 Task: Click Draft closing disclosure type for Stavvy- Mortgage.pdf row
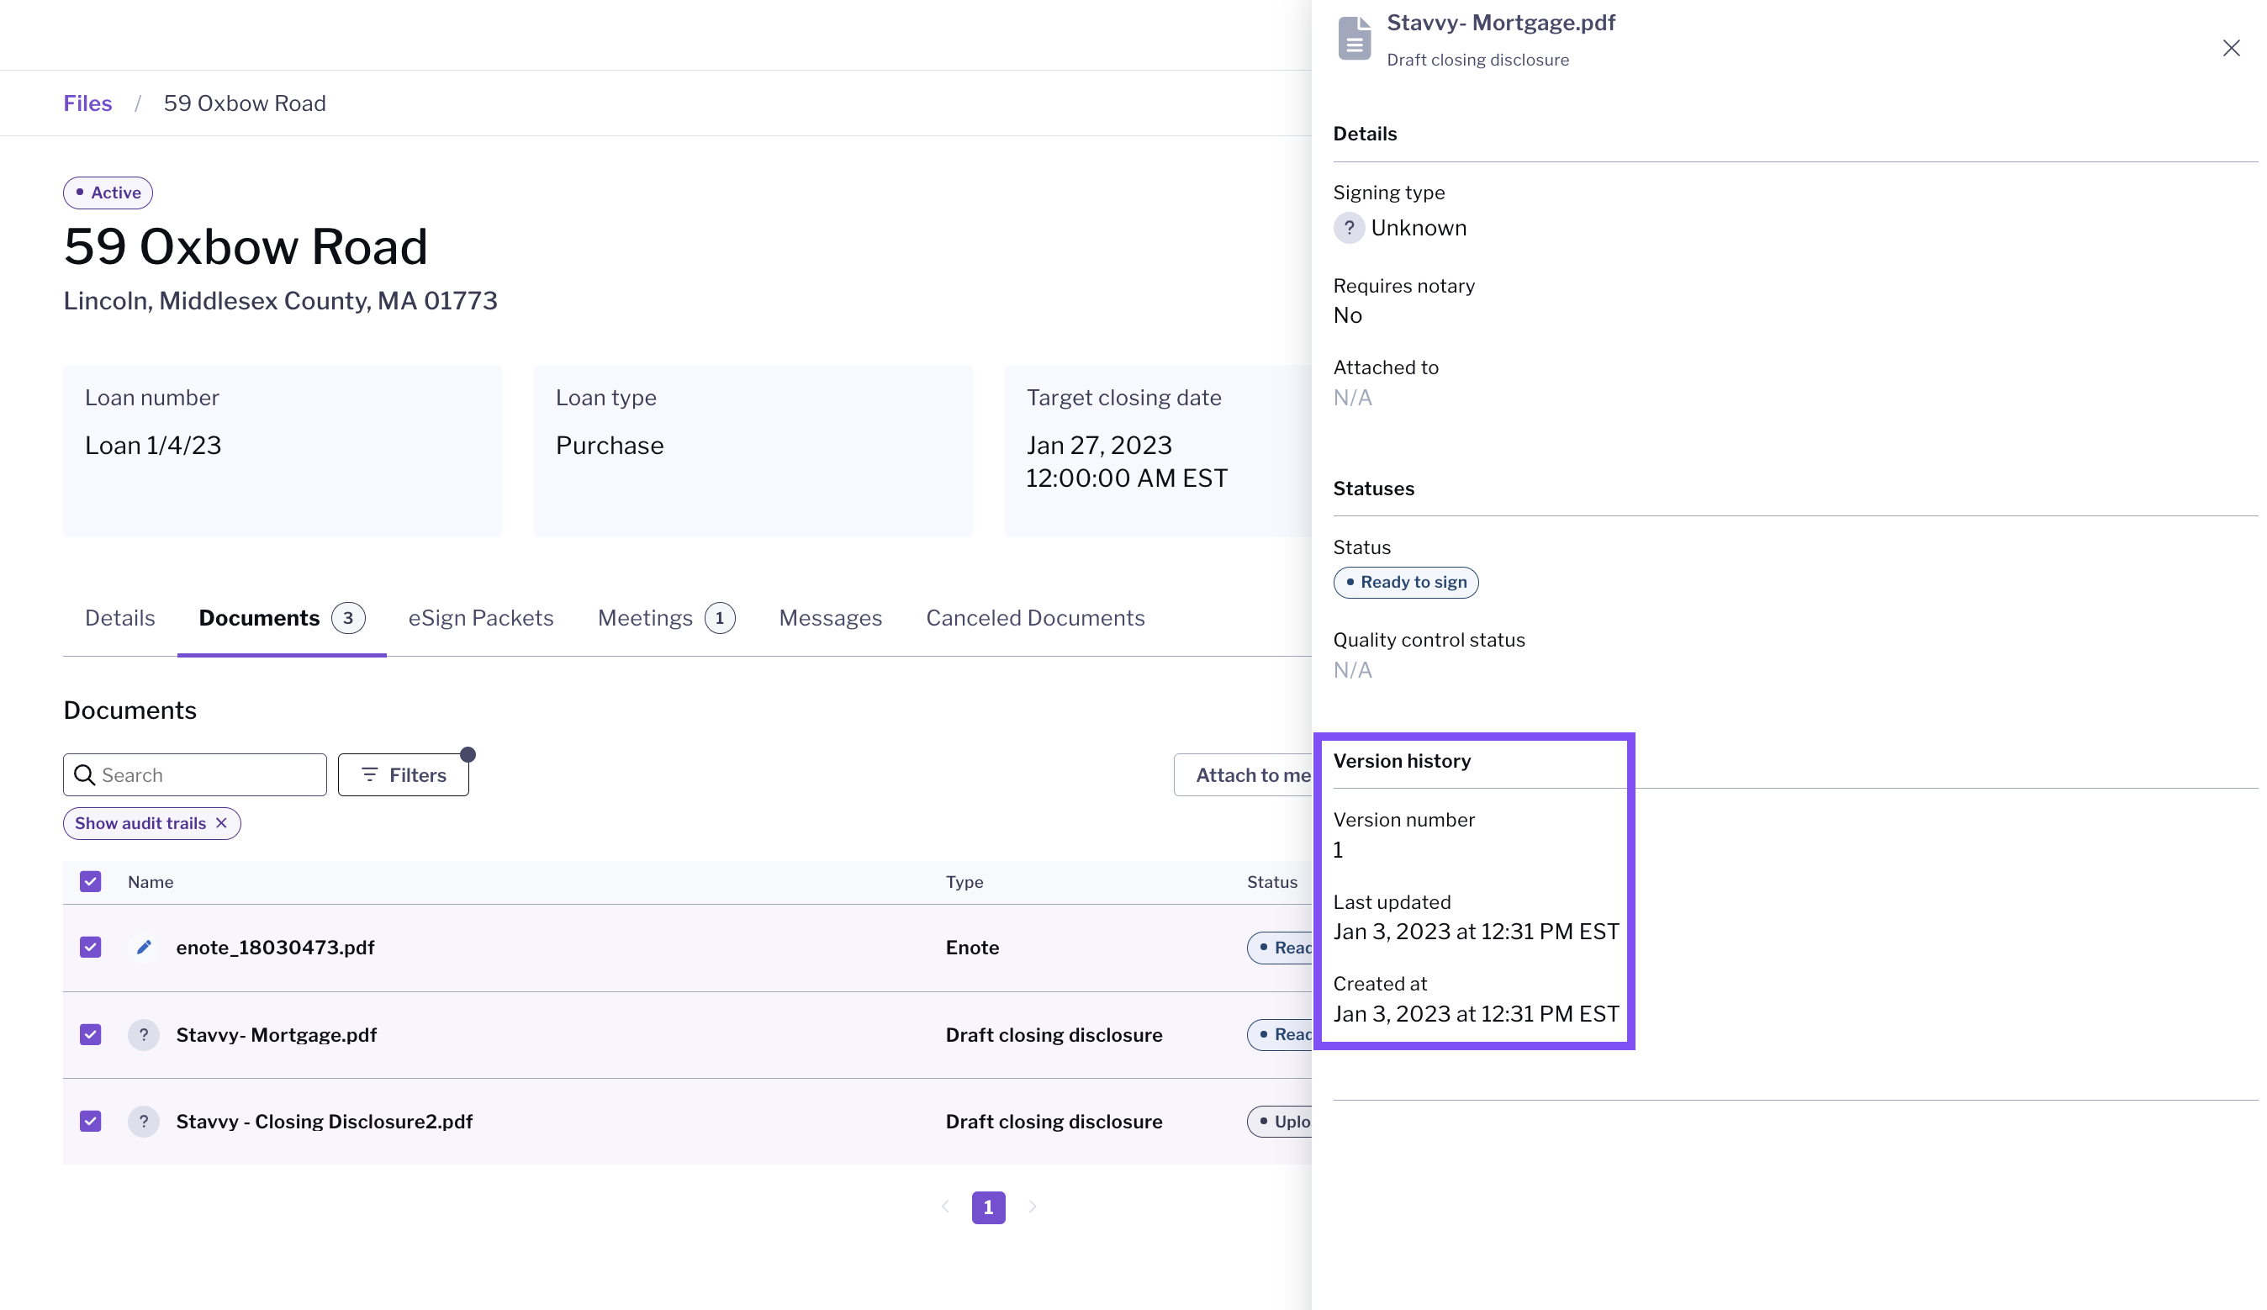[1054, 1035]
